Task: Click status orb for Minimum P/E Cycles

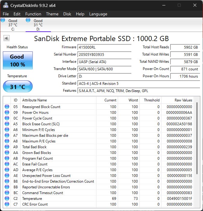Action: tap(7, 129)
